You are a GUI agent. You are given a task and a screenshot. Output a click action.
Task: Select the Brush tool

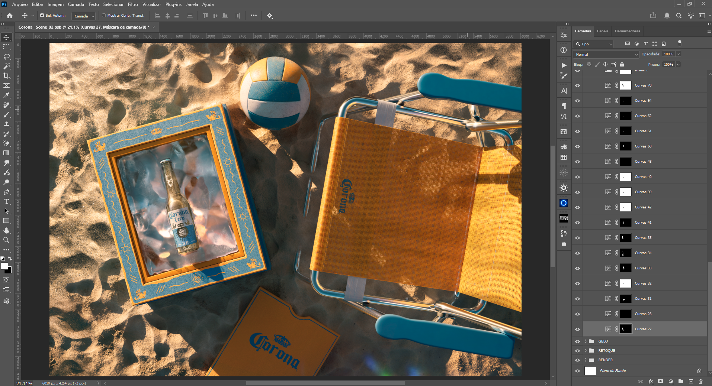pos(6,115)
